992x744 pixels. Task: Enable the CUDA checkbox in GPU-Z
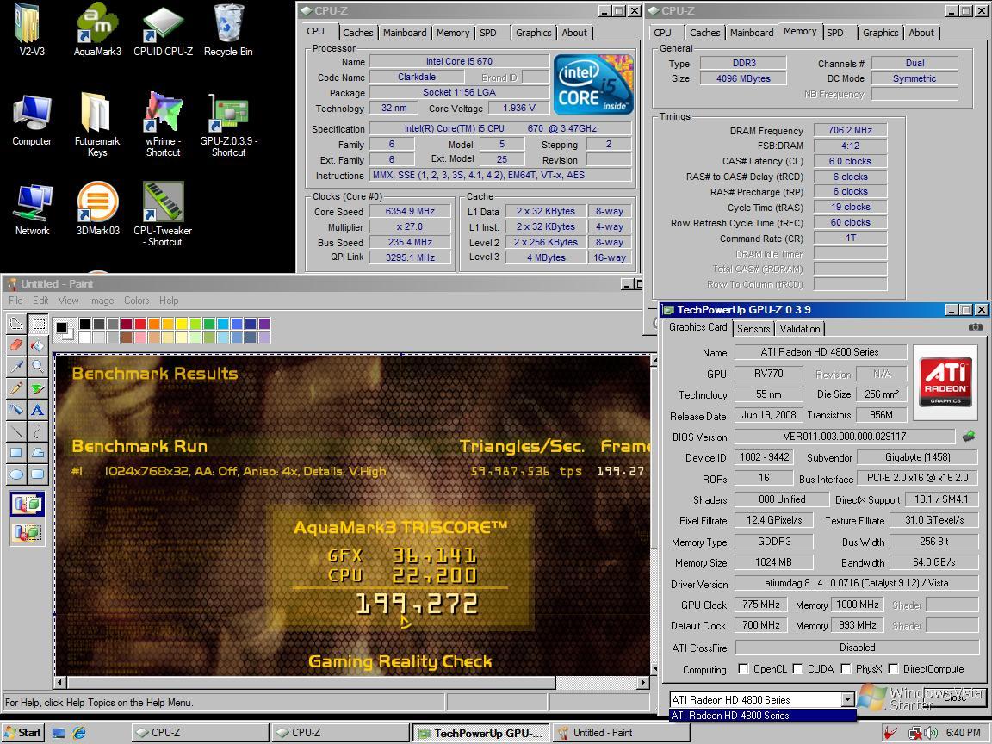click(x=797, y=669)
